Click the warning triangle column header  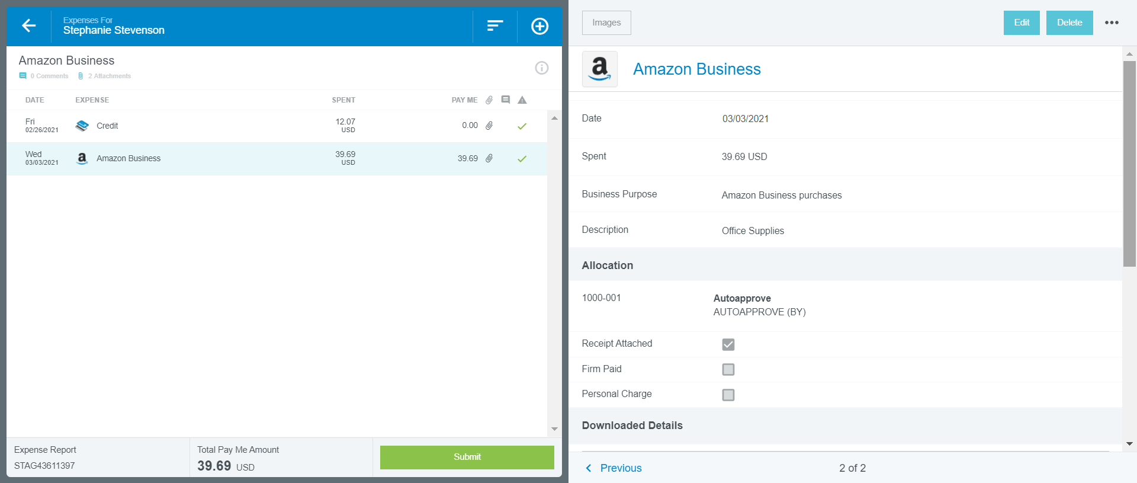[x=522, y=100]
